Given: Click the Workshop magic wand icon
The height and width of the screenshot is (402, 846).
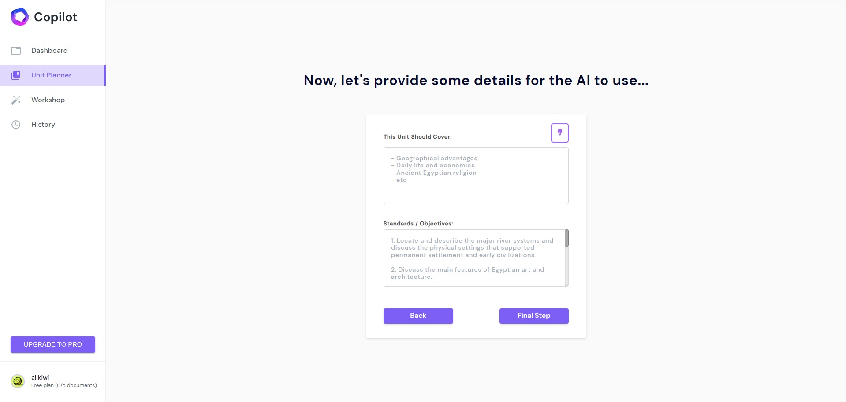Looking at the screenshot, I should click(x=16, y=100).
